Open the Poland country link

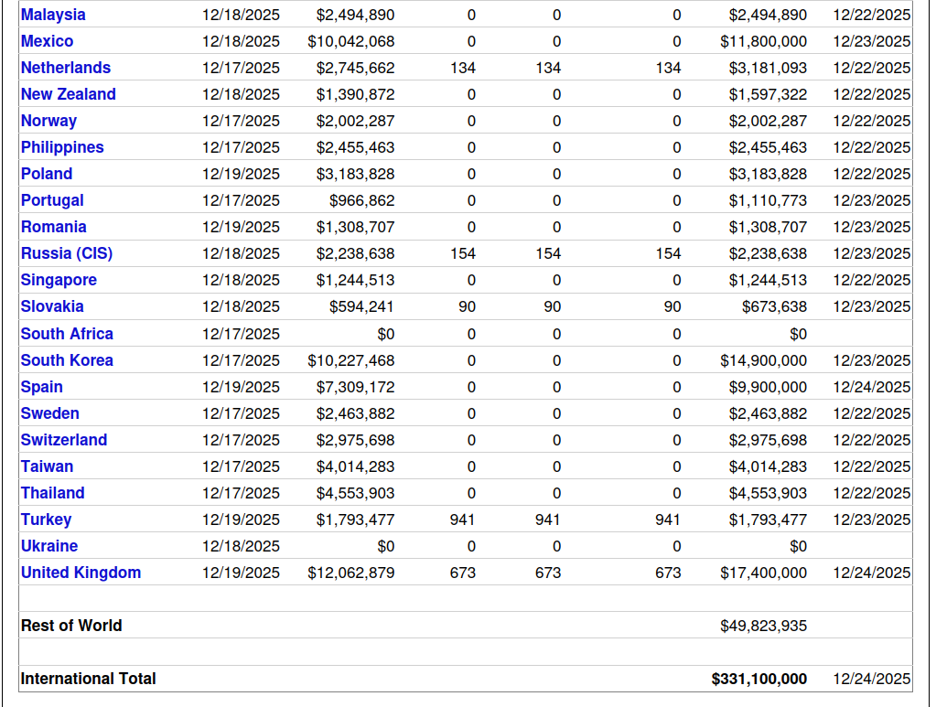[47, 174]
